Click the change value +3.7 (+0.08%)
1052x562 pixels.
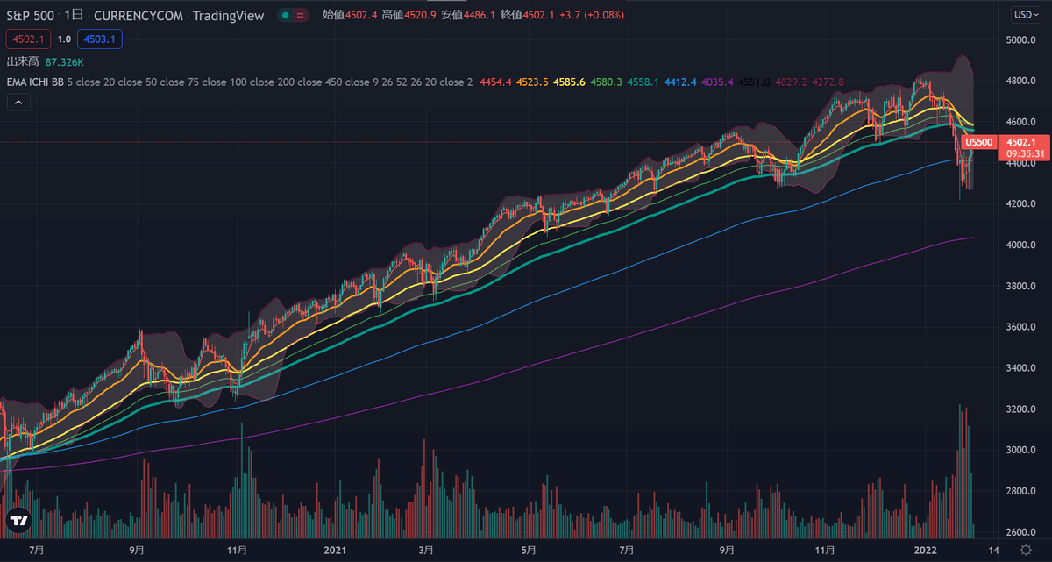coord(592,15)
